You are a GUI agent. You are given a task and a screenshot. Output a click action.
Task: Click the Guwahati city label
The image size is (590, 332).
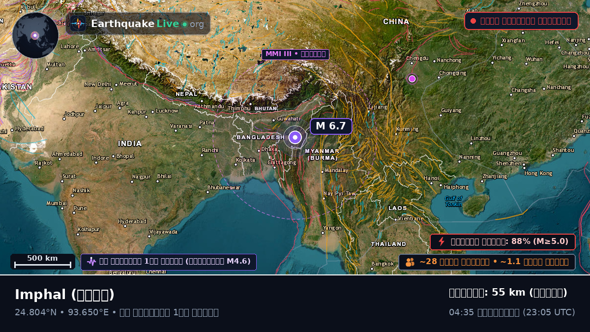(289, 119)
